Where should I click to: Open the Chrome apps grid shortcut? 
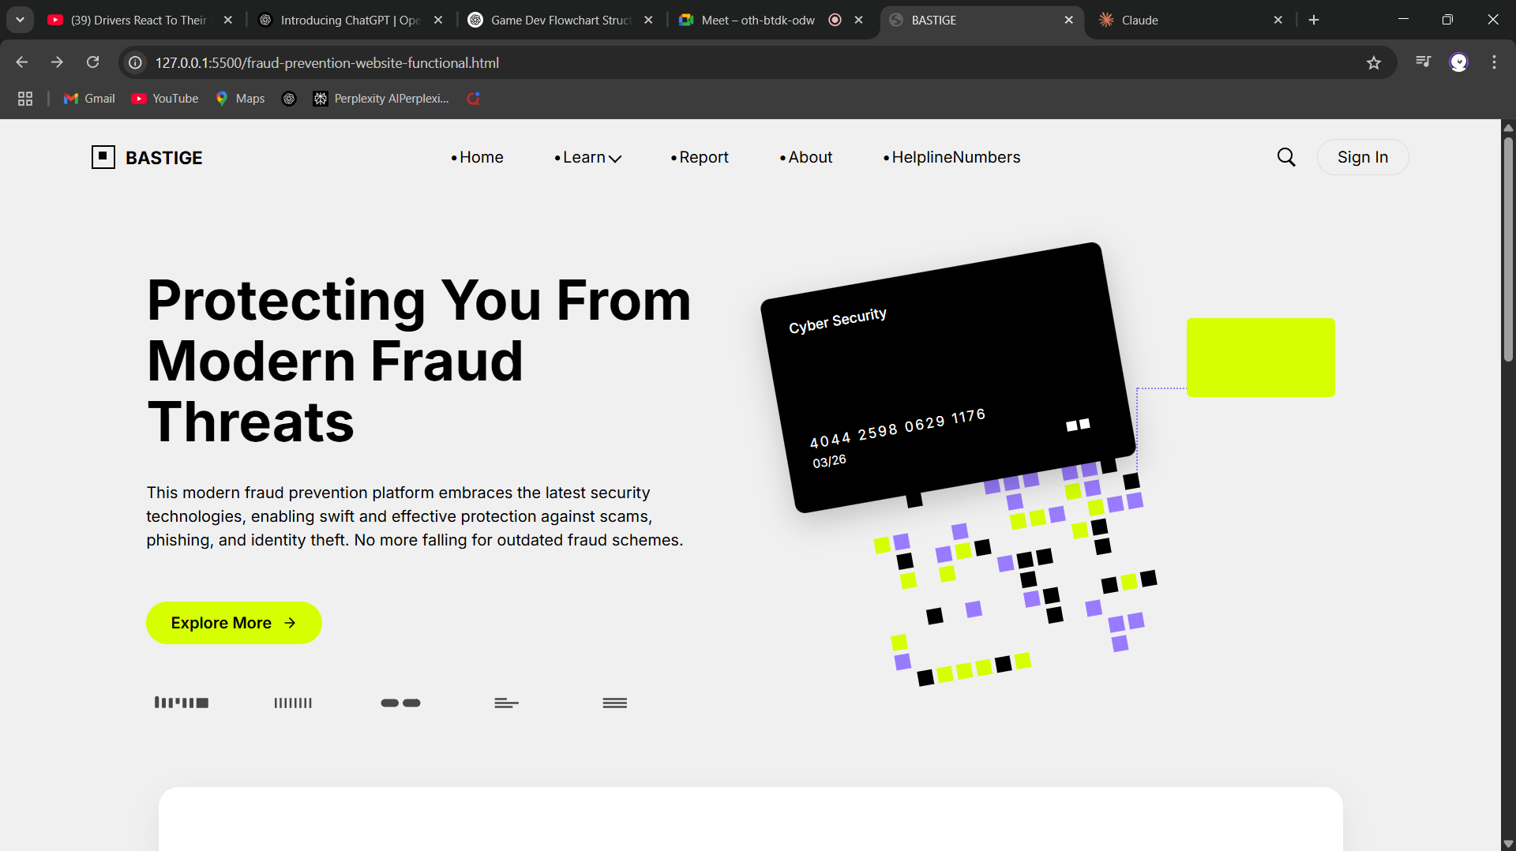25,99
